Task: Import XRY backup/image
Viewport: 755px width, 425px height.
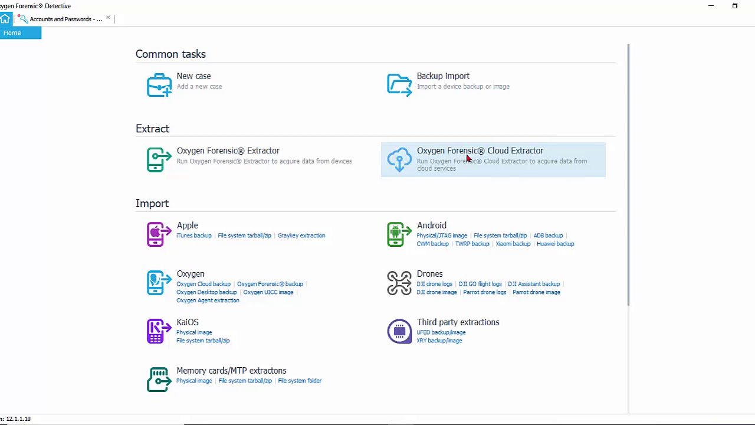Action: 439,341
